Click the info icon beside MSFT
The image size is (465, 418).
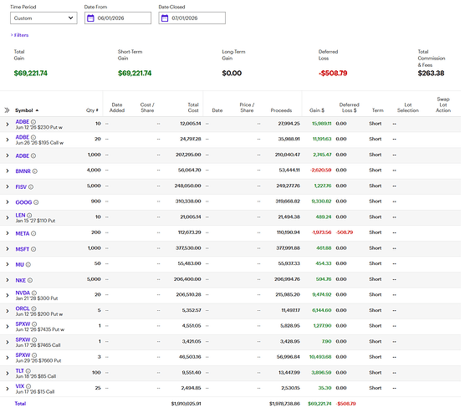[33, 250]
